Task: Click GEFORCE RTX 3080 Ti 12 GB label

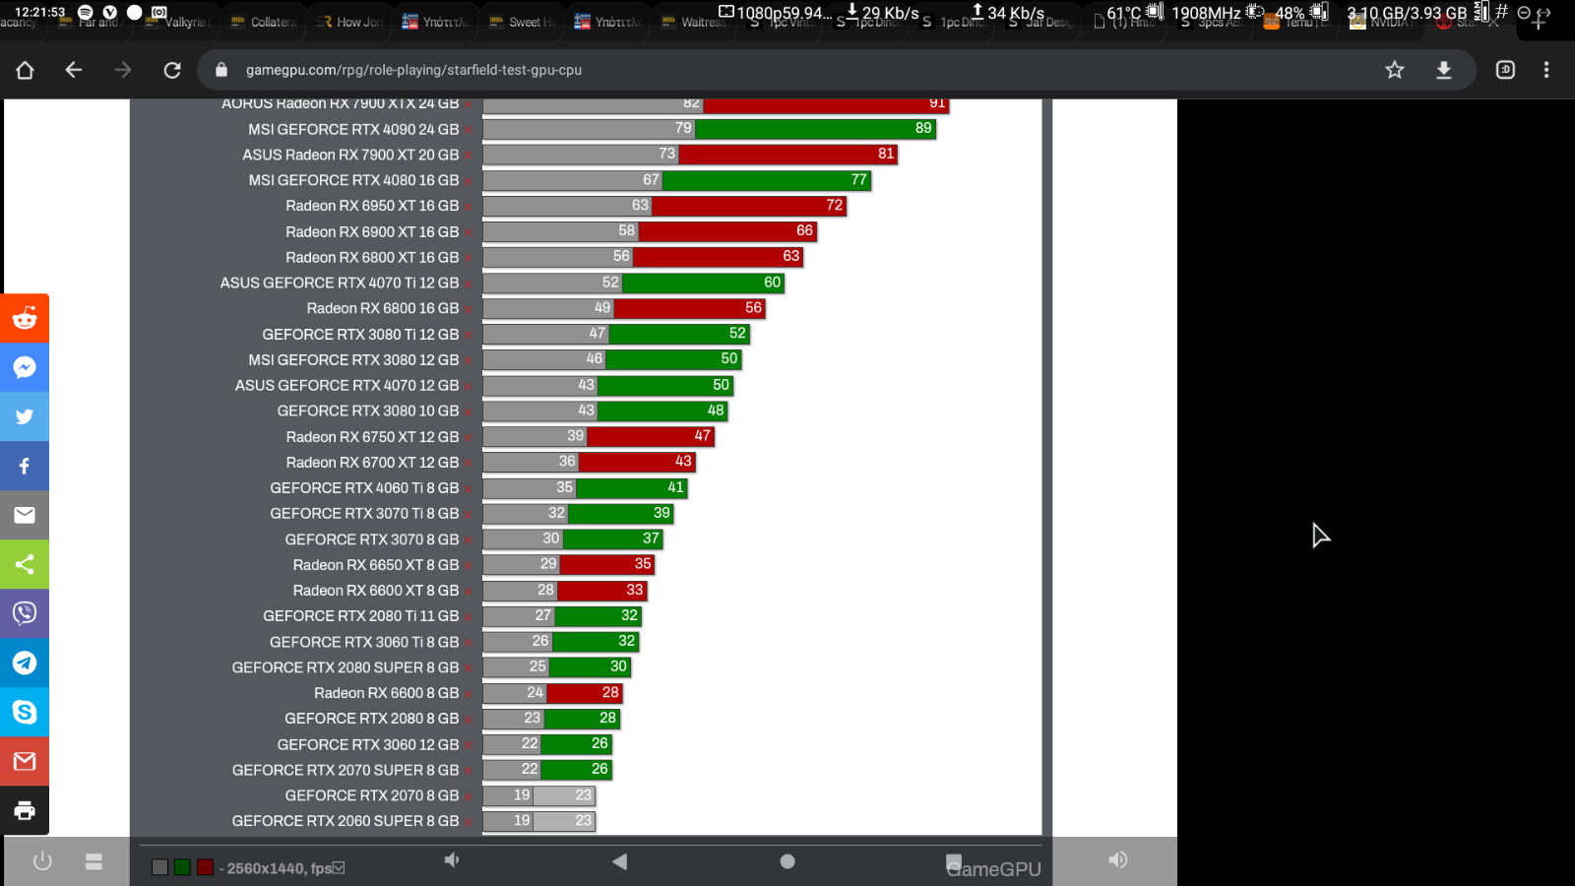Action: pos(360,335)
